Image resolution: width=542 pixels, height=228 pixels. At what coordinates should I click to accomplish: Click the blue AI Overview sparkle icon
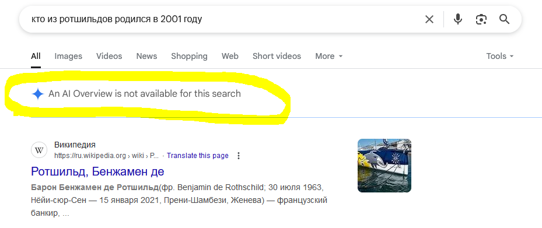pyautogui.click(x=37, y=94)
